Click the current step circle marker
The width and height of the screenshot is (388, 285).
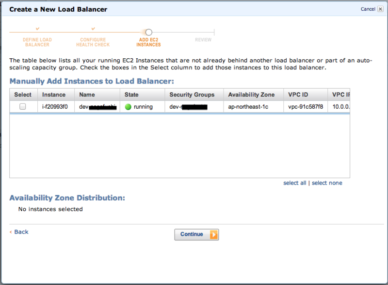pos(149,32)
